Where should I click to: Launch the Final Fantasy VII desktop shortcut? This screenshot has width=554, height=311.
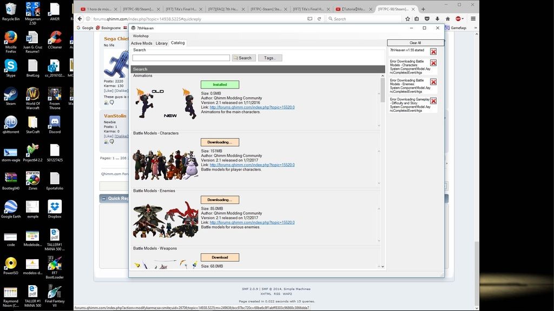point(55,296)
